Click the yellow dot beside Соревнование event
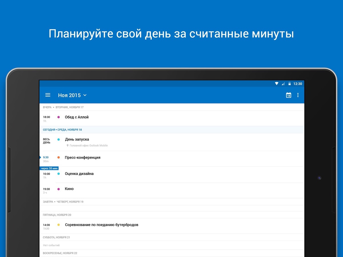 pos(59,225)
